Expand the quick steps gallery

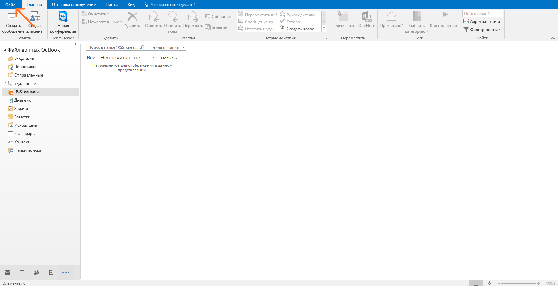point(324,29)
